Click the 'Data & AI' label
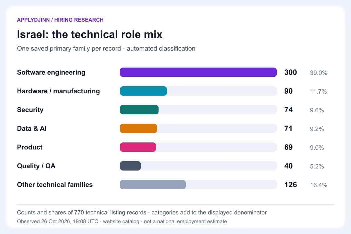The image size is (351, 234). (x=32, y=128)
